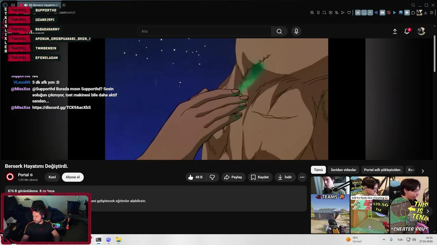This screenshot has width=437, height=245.
Task: Click the Katıl join button
Action: 52,177
